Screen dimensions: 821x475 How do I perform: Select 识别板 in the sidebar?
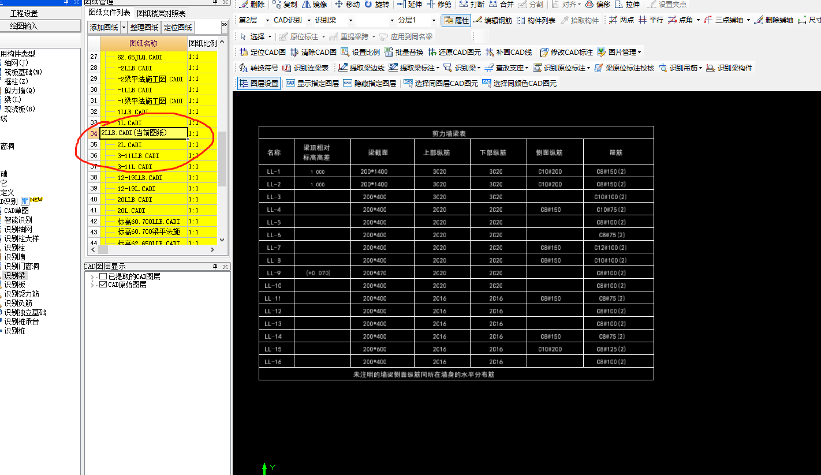click(x=14, y=285)
